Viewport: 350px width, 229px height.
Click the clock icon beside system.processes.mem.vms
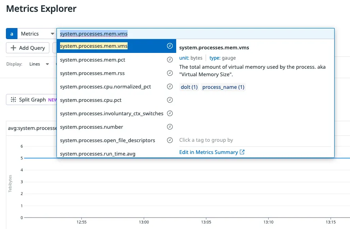click(x=170, y=46)
